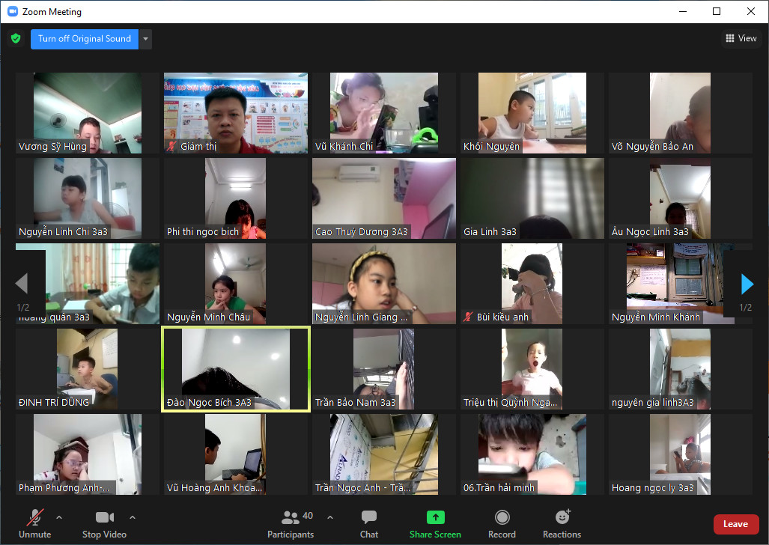Select the Giám thị video tile
Screen dimensions: 769x545
click(236, 113)
